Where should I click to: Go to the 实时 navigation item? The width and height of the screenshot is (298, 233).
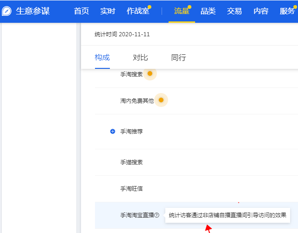(x=108, y=11)
